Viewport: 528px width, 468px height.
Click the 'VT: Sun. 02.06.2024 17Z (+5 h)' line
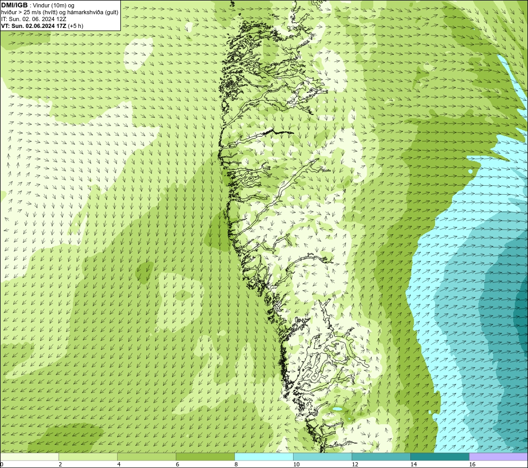[x=42, y=26]
